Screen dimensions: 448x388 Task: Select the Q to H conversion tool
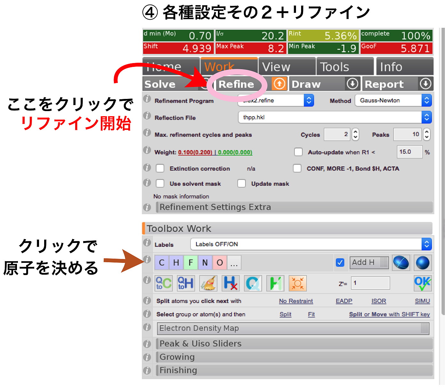coord(186,283)
